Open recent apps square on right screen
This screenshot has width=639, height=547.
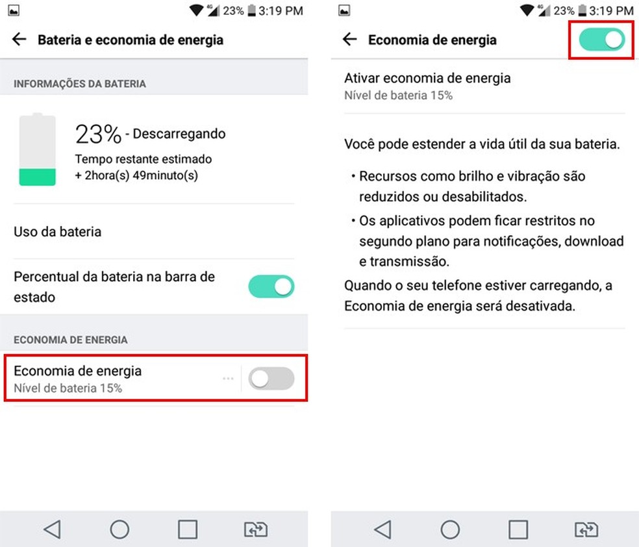click(518, 529)
